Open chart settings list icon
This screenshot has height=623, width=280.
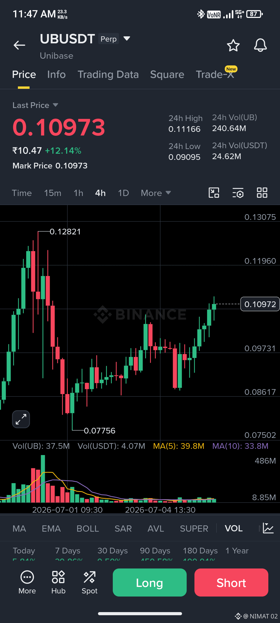[238, 193]
